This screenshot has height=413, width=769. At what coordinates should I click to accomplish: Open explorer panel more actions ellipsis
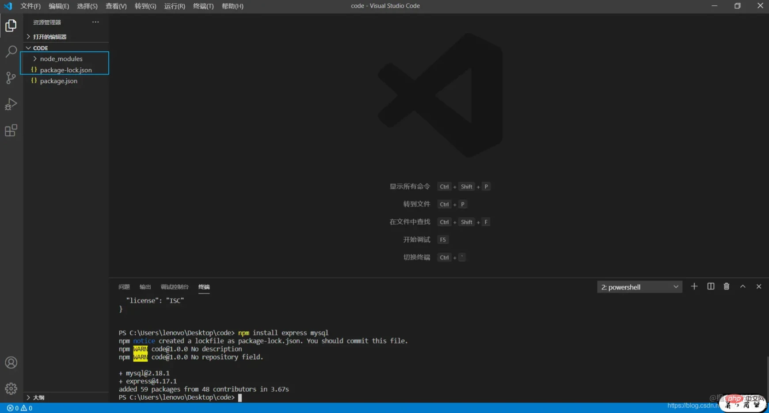click(95, 22)
